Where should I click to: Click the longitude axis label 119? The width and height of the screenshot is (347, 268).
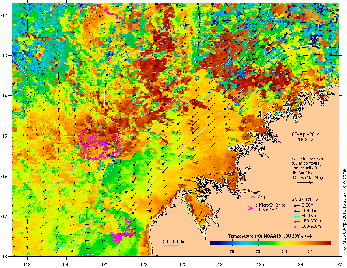[27, 264]
